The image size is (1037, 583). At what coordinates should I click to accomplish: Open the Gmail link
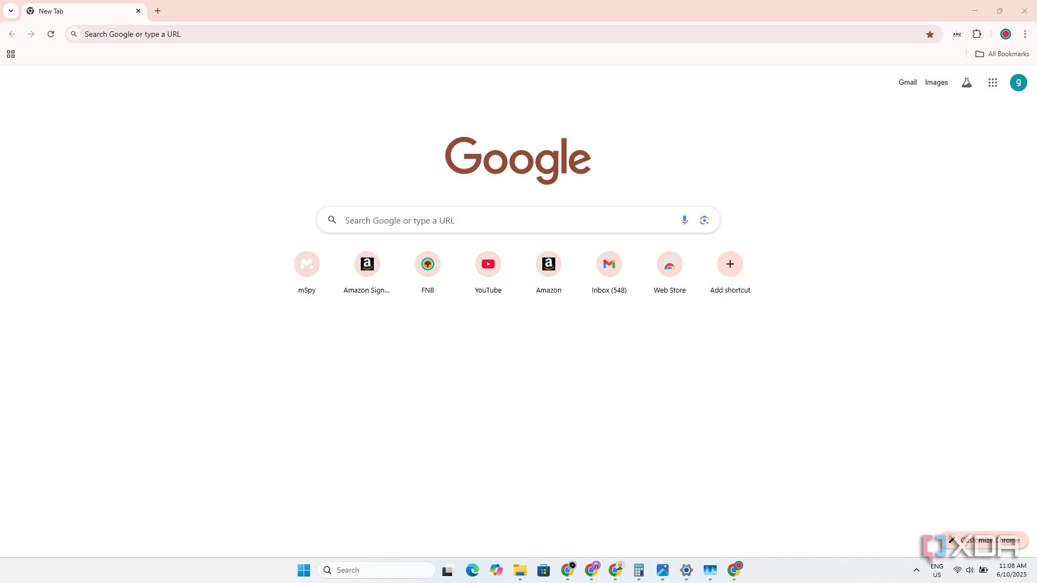coord(907,83)
